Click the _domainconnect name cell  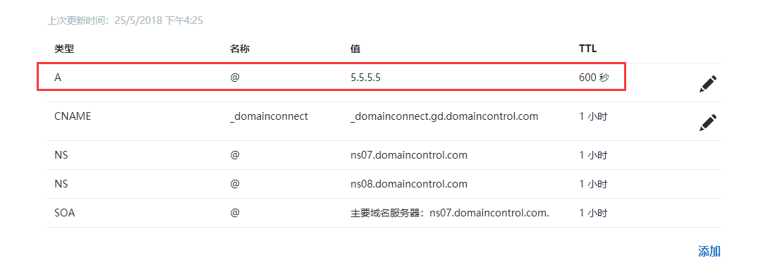(x=269, y=117)
